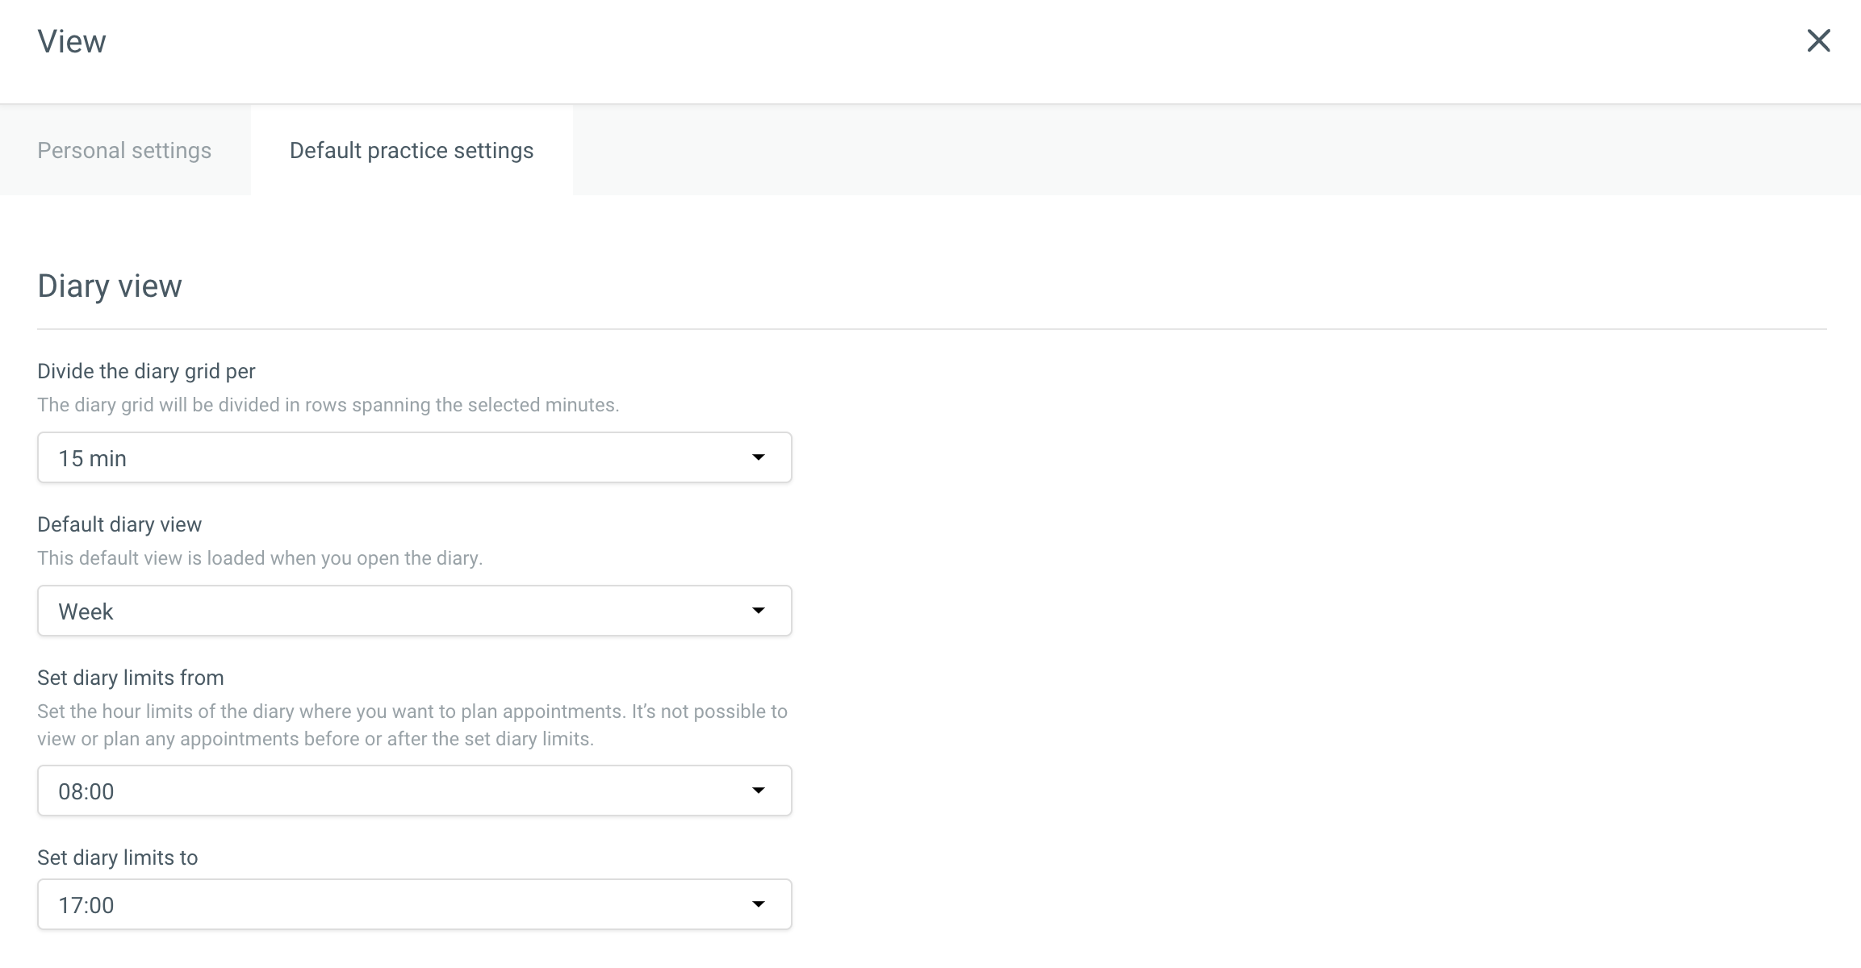Viewport: 1861px width, 968px height.
Task: Click the 'Divide the diary grid per' label
Action: [x=146, y=371]
